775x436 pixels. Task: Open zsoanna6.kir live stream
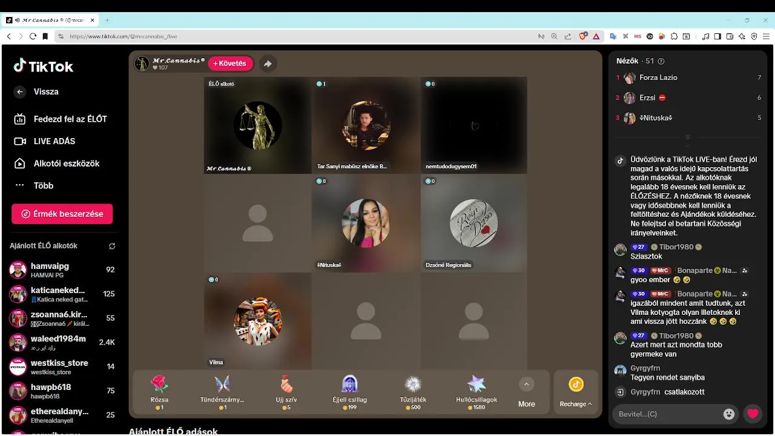pyautogui.click(x=62, y=318)
